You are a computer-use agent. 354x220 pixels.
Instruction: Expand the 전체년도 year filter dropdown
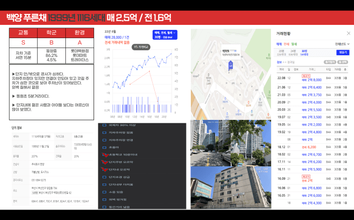pyautogui.click(x=342, y=44)
